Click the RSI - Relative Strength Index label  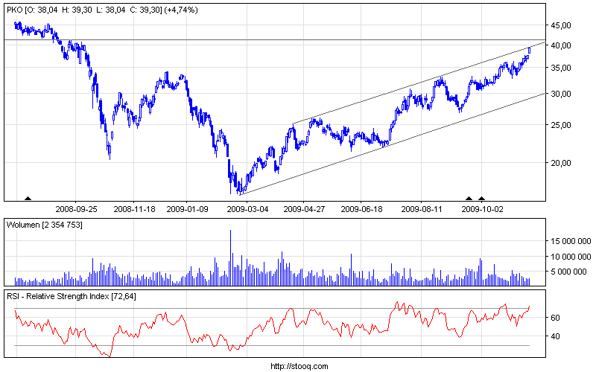coord(72,296)
